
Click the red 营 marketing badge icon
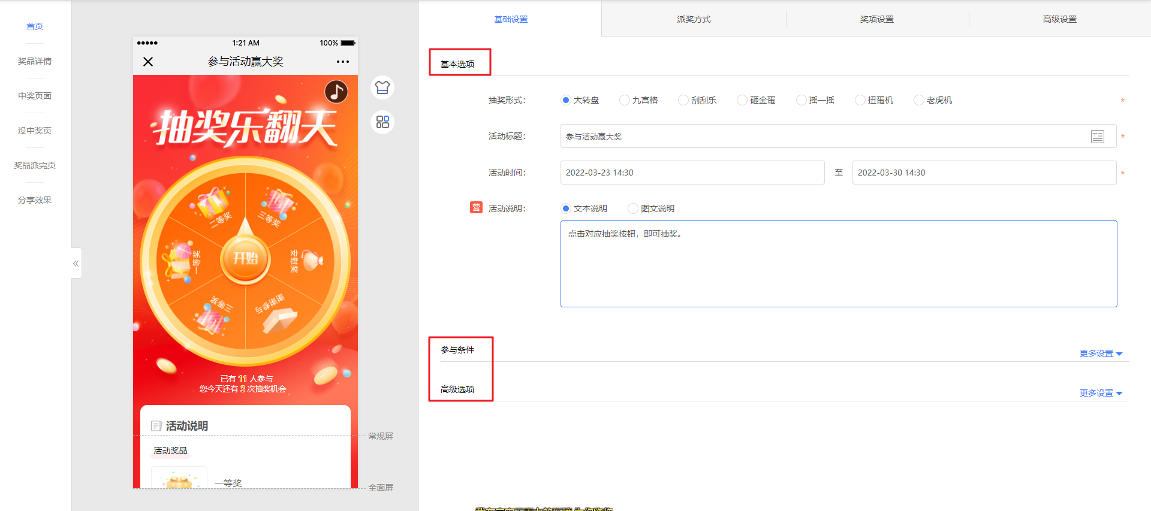[476, 207]
